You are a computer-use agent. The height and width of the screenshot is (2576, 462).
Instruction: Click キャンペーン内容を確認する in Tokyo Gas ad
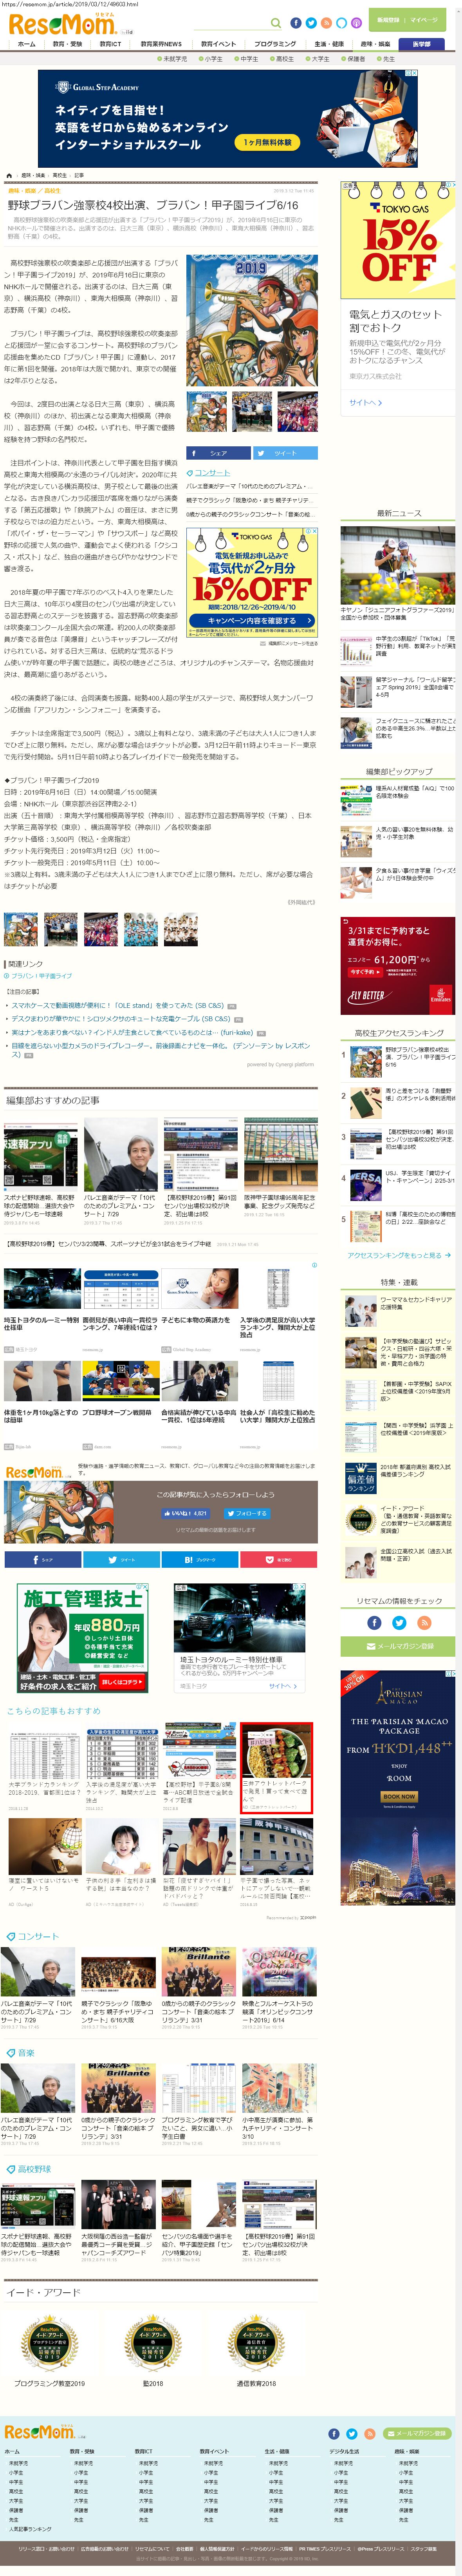tap(252, 620)
